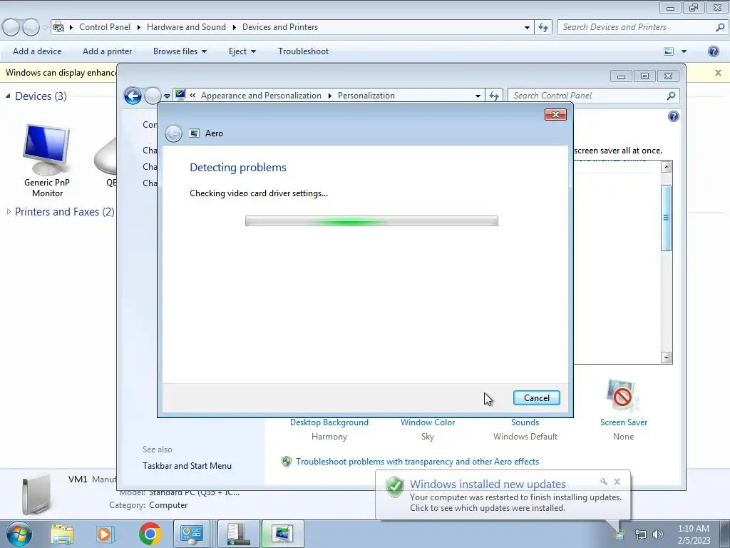
Task: Open notification options wrench icon
Action: click(603, 482)
